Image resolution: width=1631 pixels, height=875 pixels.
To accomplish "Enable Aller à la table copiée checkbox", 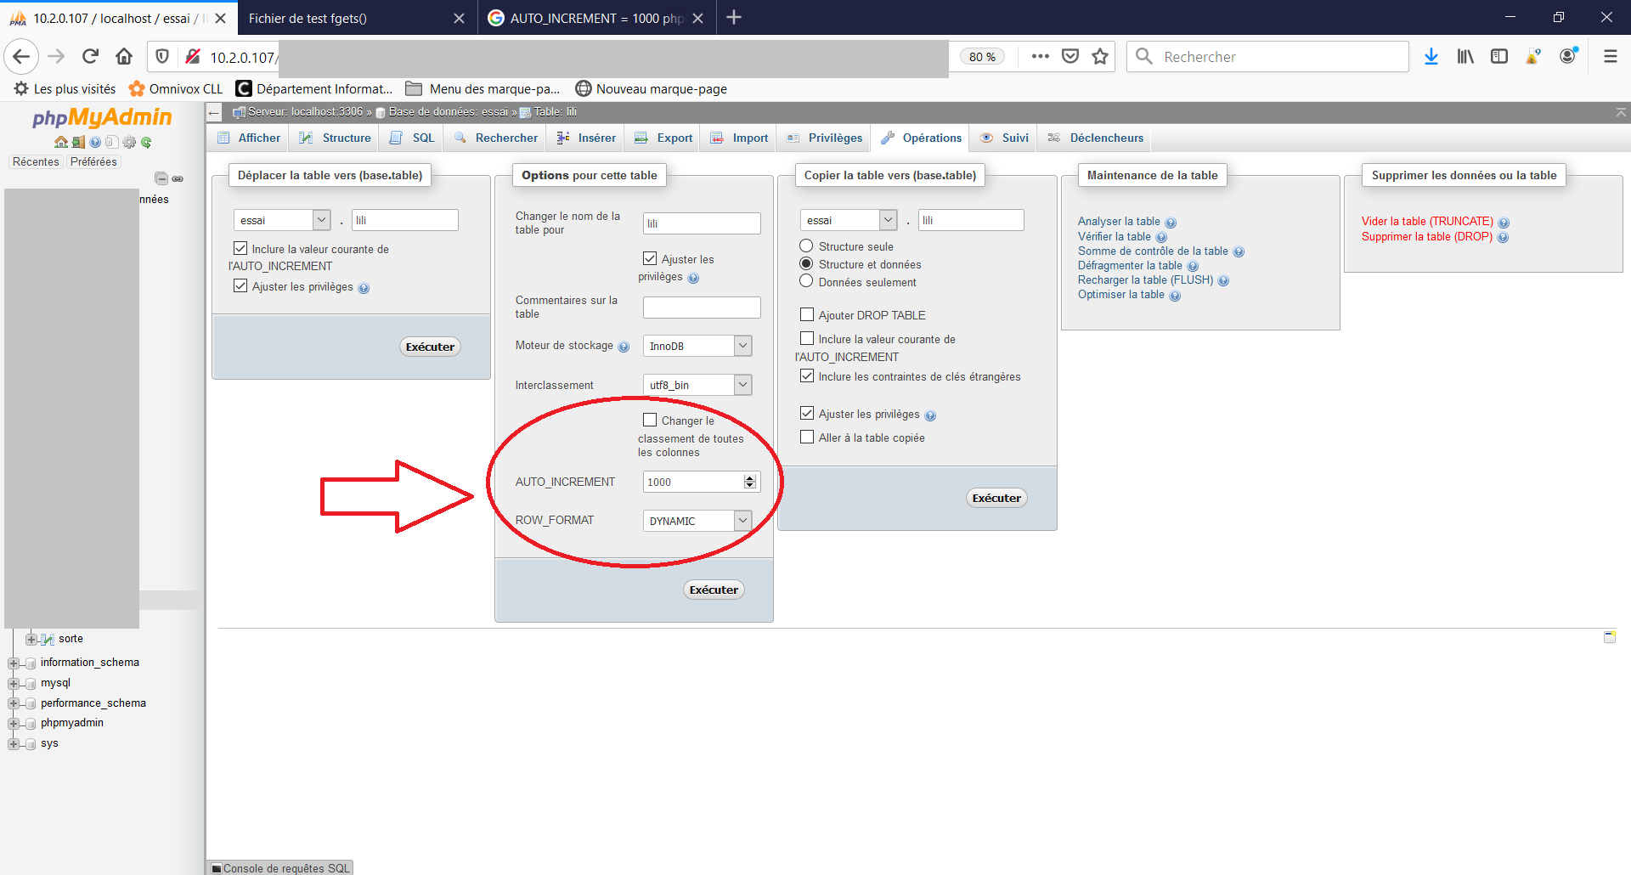I will pos(807,437).
